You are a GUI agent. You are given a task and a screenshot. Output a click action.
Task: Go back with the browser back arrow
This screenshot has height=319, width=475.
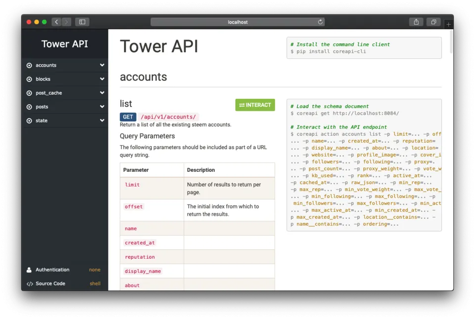click(56, 22)
